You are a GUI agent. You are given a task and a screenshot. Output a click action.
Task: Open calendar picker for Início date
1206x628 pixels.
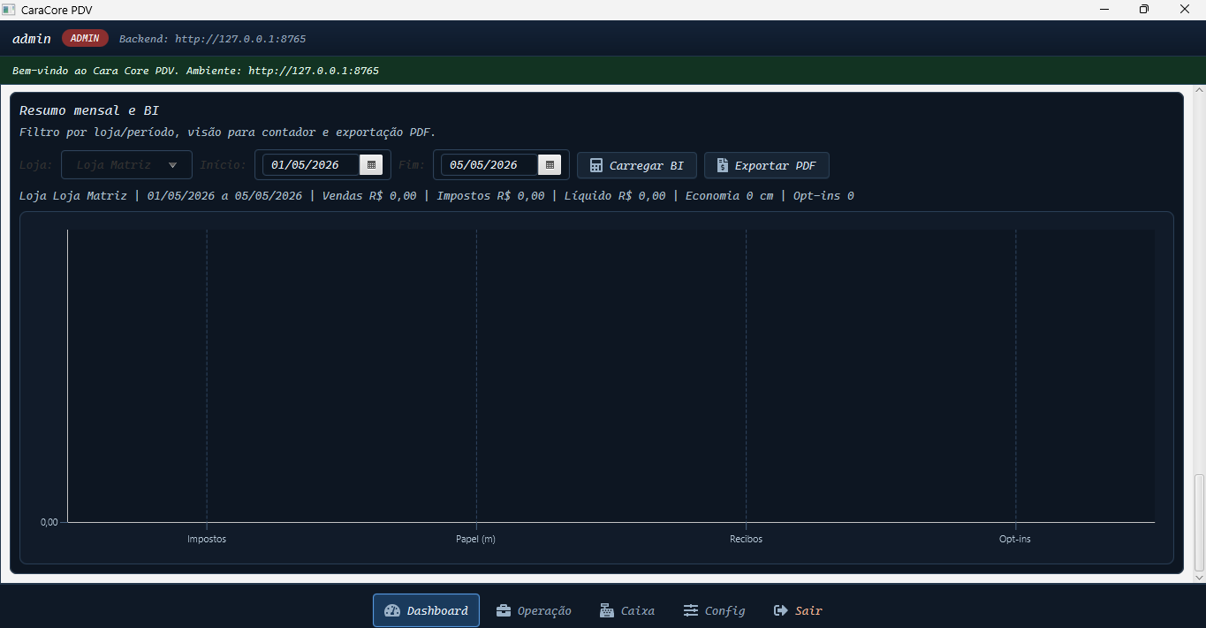click(371, 165)
